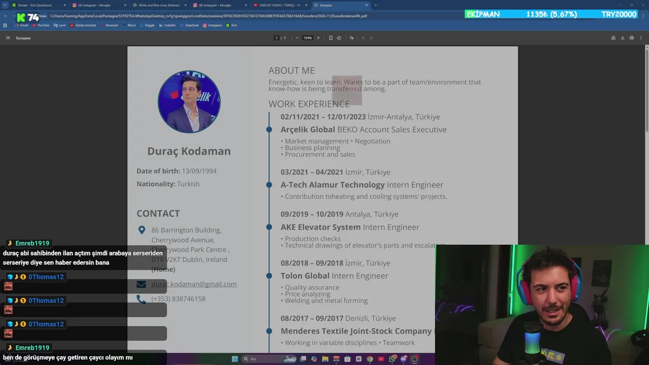Close the Europass tab
This screenshot has height=365, width=649.
[x=367, y=5]
